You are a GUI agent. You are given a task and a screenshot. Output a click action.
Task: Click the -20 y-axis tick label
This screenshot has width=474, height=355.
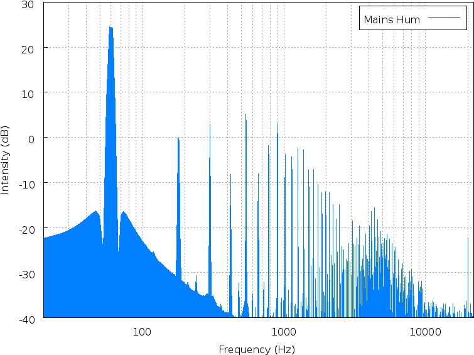27,230
